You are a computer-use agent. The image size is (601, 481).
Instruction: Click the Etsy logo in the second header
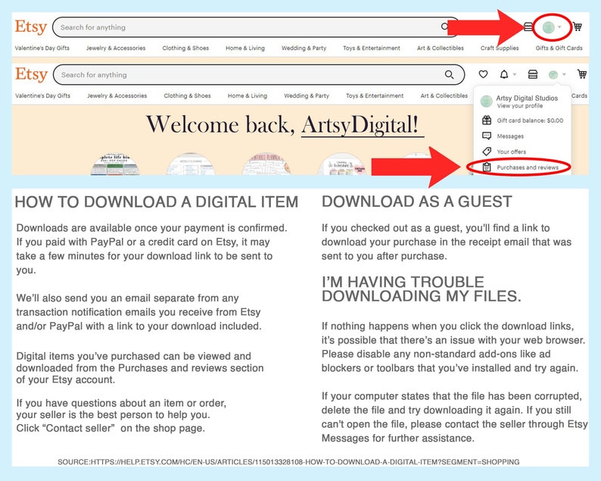(31, 74)
